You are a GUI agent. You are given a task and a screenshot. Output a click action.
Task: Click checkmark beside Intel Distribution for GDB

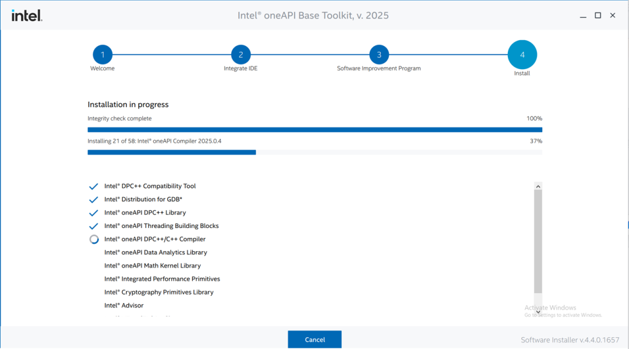point(93,200)
